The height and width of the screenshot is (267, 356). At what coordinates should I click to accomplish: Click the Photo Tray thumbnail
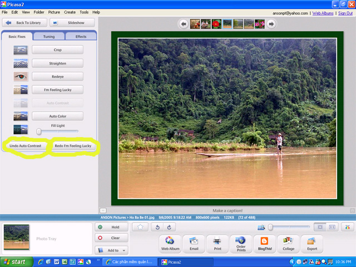16,237
